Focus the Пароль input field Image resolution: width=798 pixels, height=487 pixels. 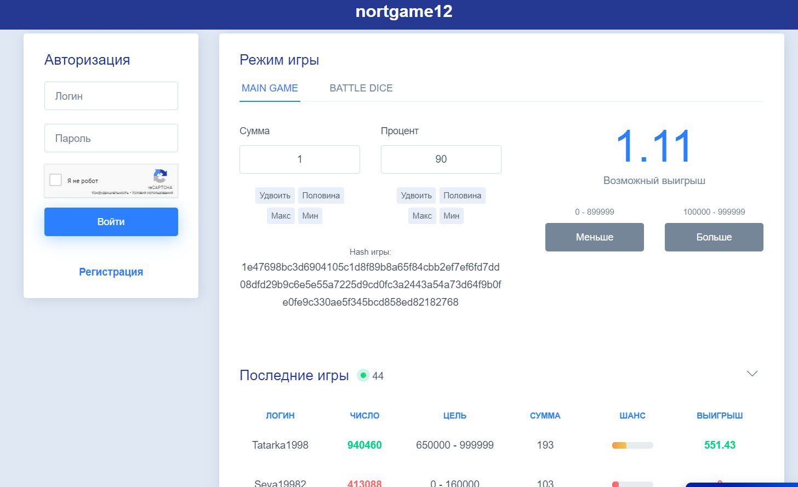pos(111,138)
